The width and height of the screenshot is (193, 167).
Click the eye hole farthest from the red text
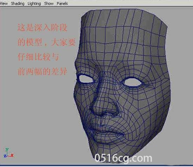[x=133, y=82]
